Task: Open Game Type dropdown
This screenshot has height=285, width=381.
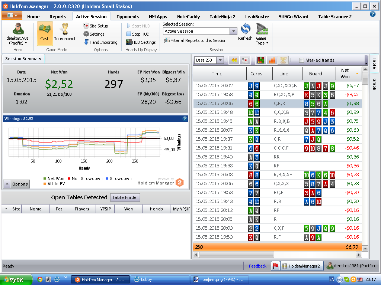Action: (x=262, y=34)
